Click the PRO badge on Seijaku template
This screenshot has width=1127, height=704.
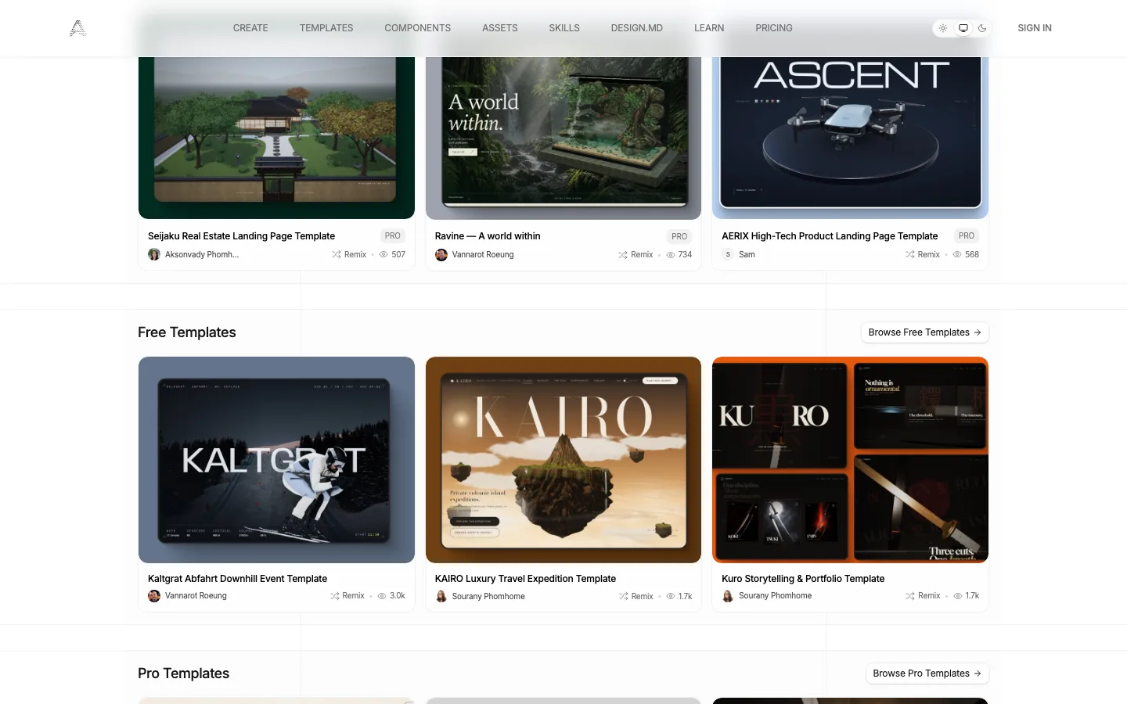point(393,236)
